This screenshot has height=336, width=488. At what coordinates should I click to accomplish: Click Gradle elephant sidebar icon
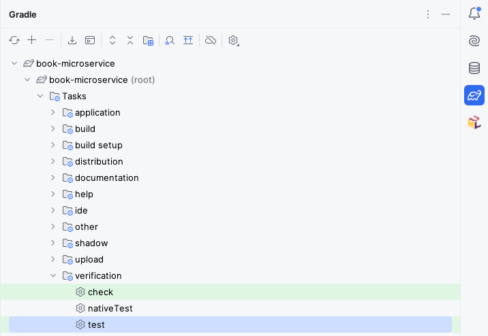coord(474,95)
